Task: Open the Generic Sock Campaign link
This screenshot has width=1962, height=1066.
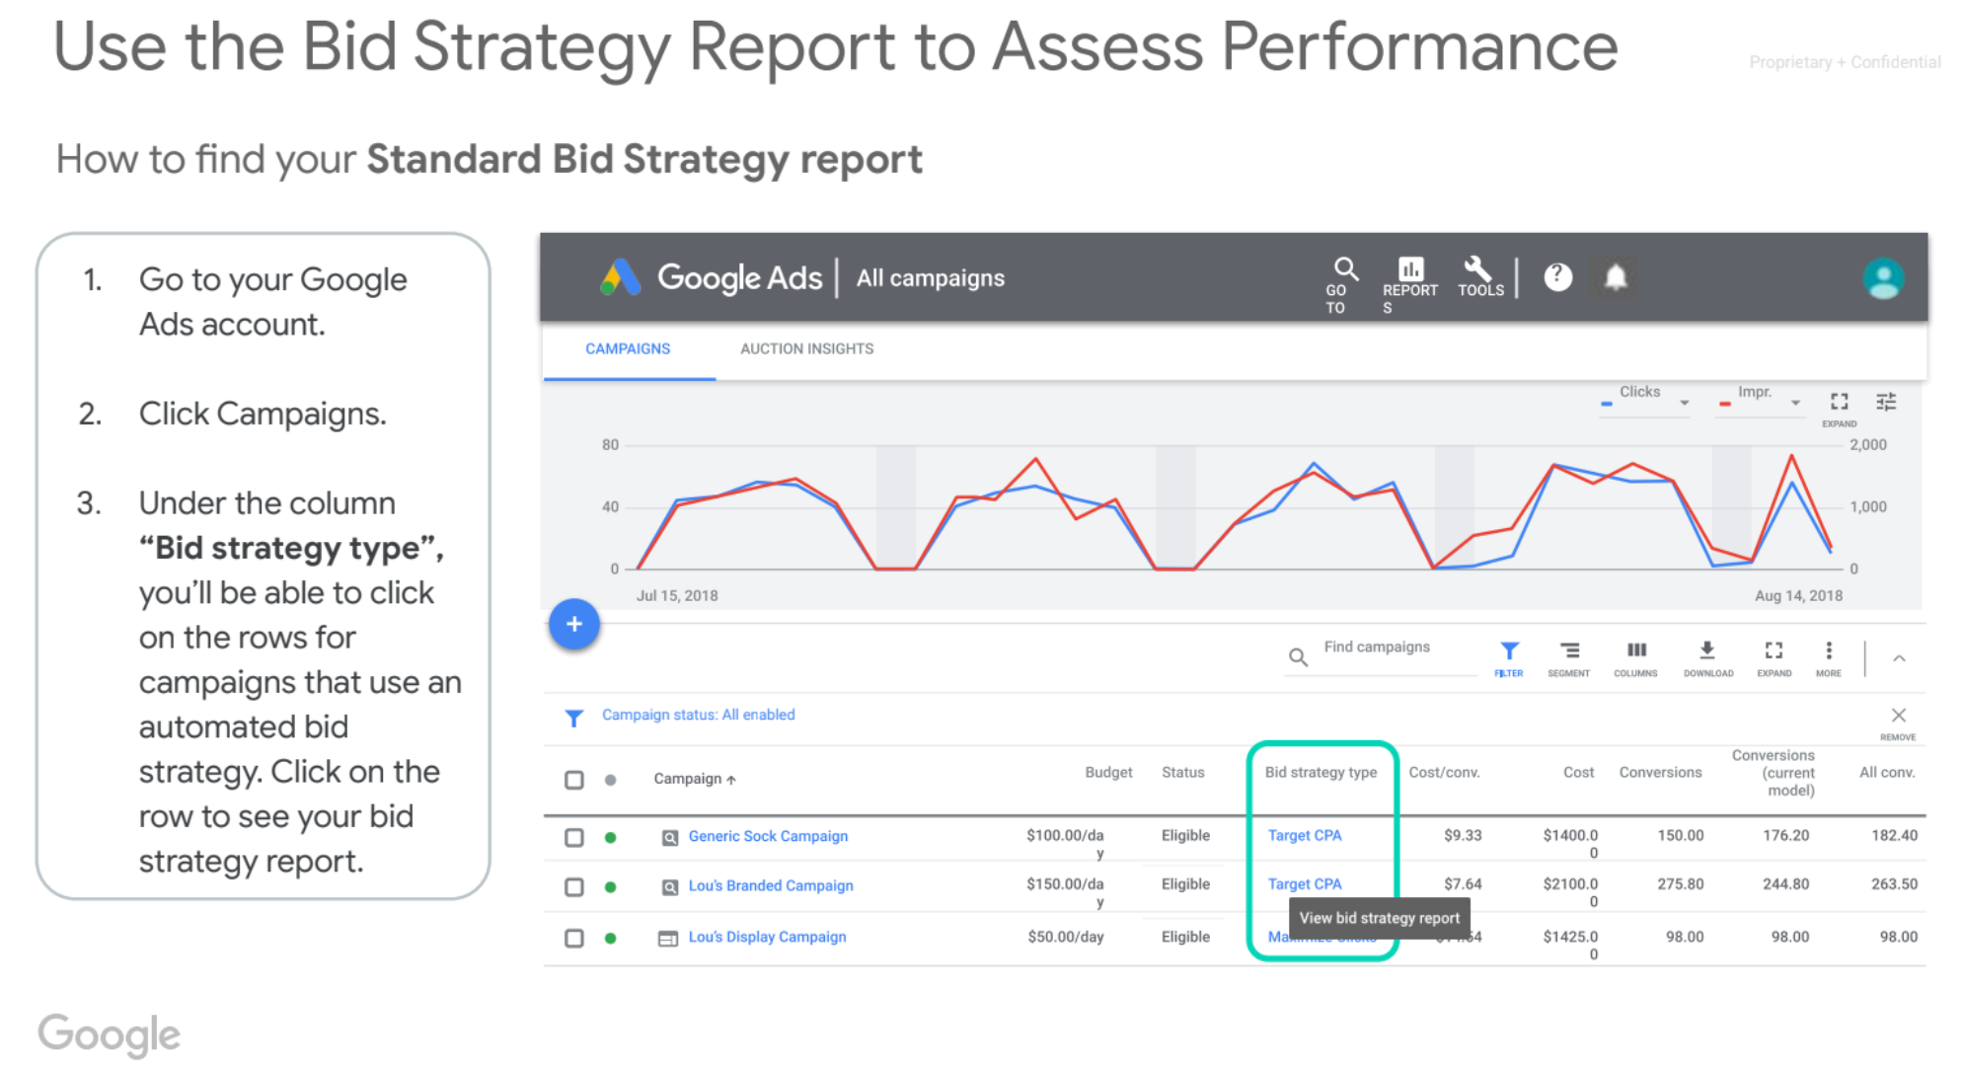Action: coord(768,836)
